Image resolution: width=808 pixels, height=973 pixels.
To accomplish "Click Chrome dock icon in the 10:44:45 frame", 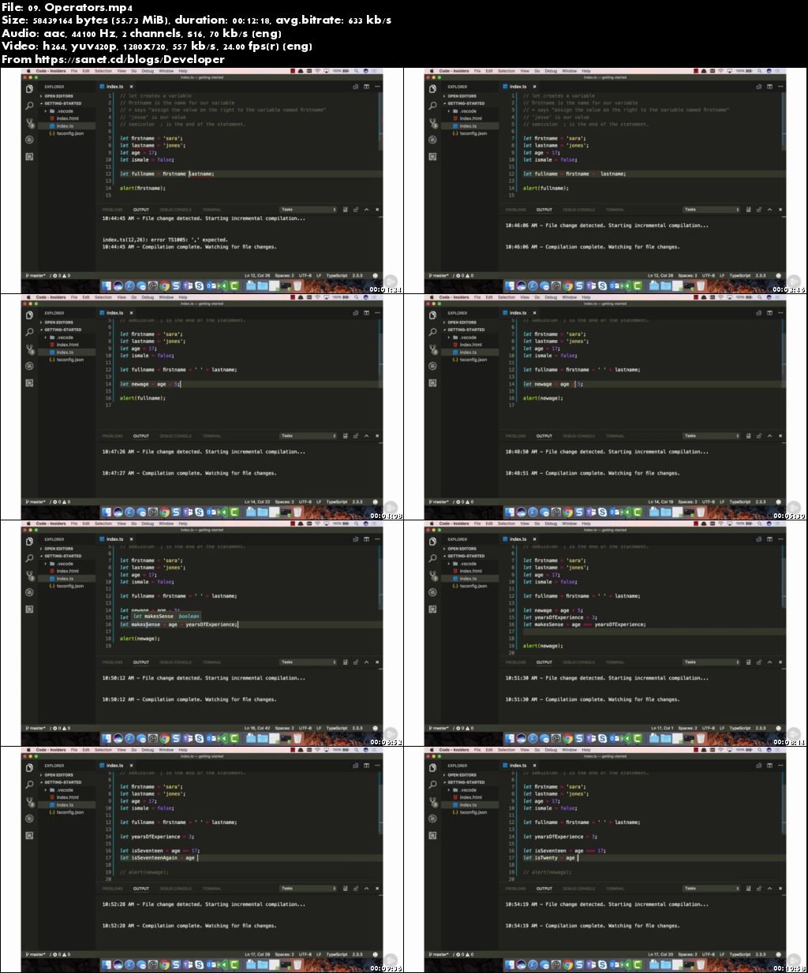I will [164, 285].
